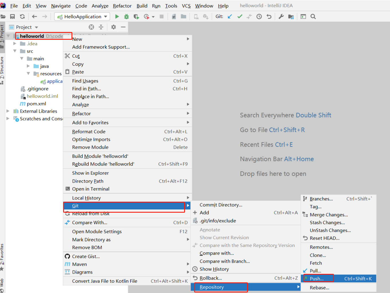Click the Save All floppy disk icon

[12, 17]
